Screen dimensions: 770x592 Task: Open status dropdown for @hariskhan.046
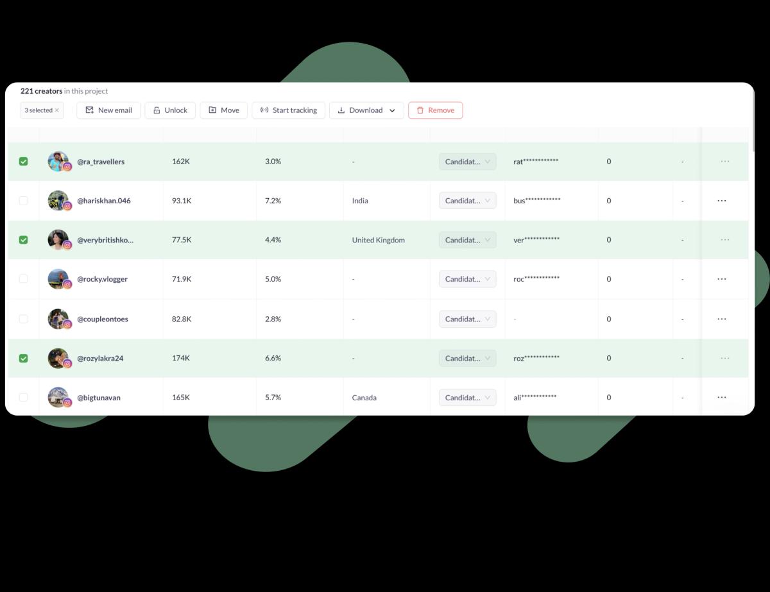pos(467,201)
